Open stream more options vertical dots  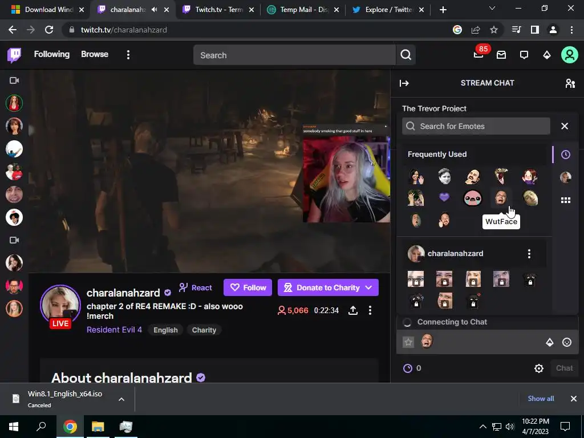(370, 310)
